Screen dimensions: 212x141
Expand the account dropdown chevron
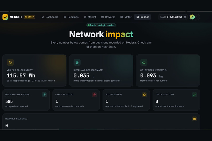coord(197,17)
